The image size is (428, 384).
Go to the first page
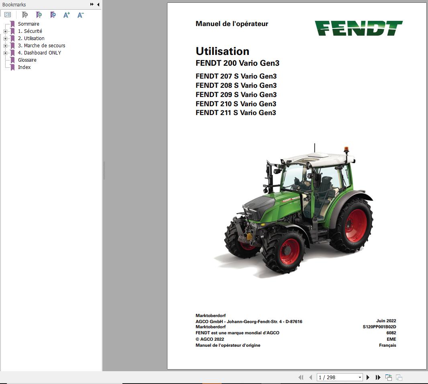click(x=301, y=377)
